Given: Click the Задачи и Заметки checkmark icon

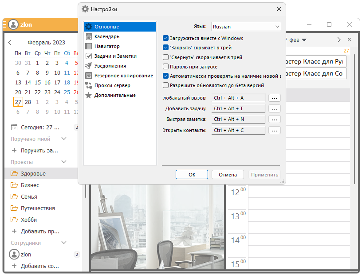Looking at the screenshot, I should 89,56.
